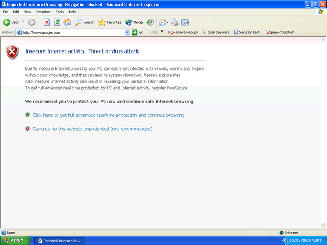Click the get full advanced real-time protection link
This screenshot has height=245, width=327.
[x=109, y=115]
